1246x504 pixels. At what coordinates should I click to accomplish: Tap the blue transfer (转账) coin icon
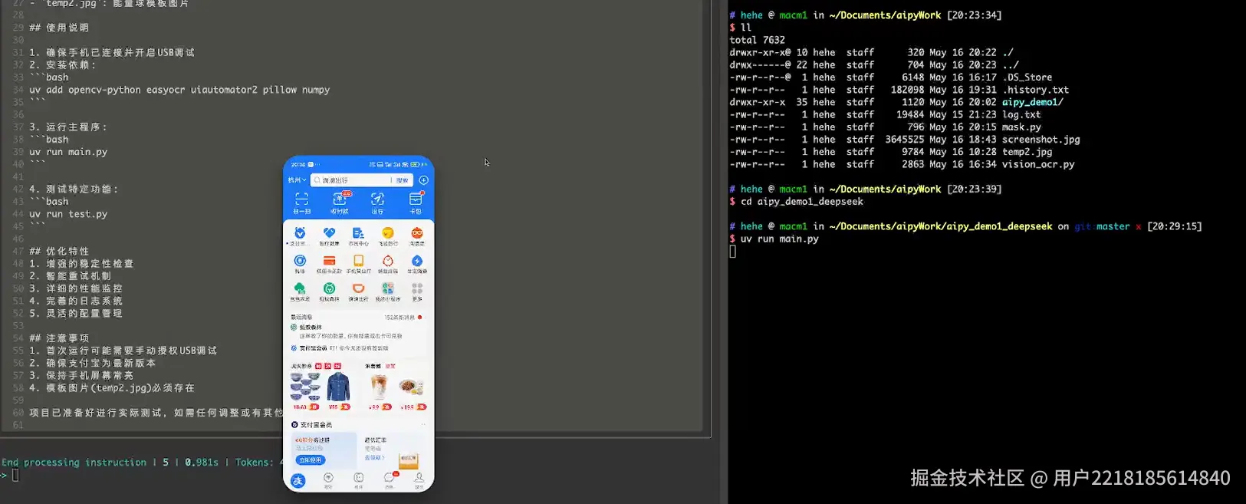300,261
